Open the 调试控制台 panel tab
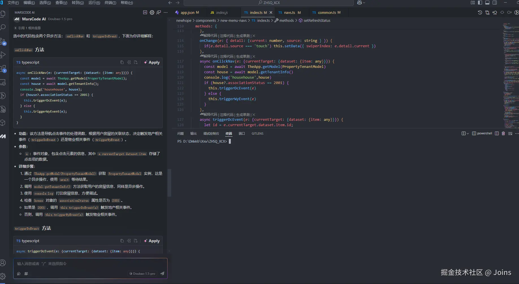Image resolution: width=519 pixels, height=284 pixels. pyautogui.click(x=211, y=134)
